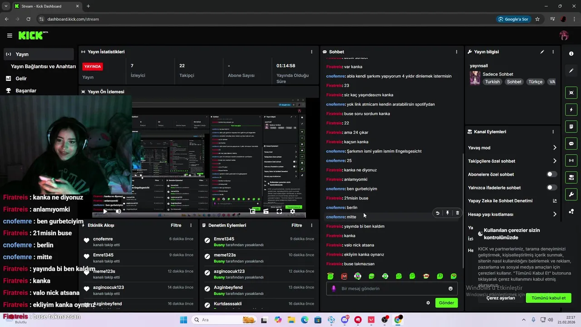Click three-dots cluster icon in right sidebar
The height and width of the screenshot is (327, 581).
pos(571,212)
